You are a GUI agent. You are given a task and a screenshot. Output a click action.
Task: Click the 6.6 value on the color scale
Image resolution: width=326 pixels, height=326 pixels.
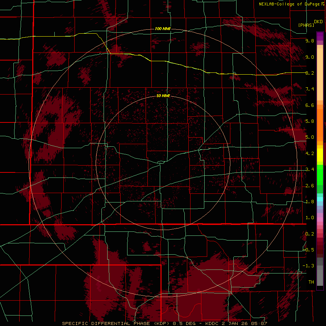click(x=310, y=105)
